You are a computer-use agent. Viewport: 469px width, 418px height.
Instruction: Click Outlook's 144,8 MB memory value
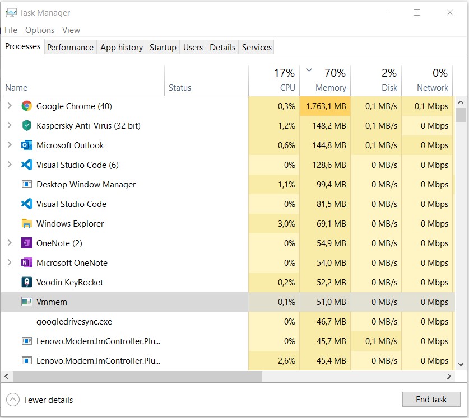tap(329, 145)
